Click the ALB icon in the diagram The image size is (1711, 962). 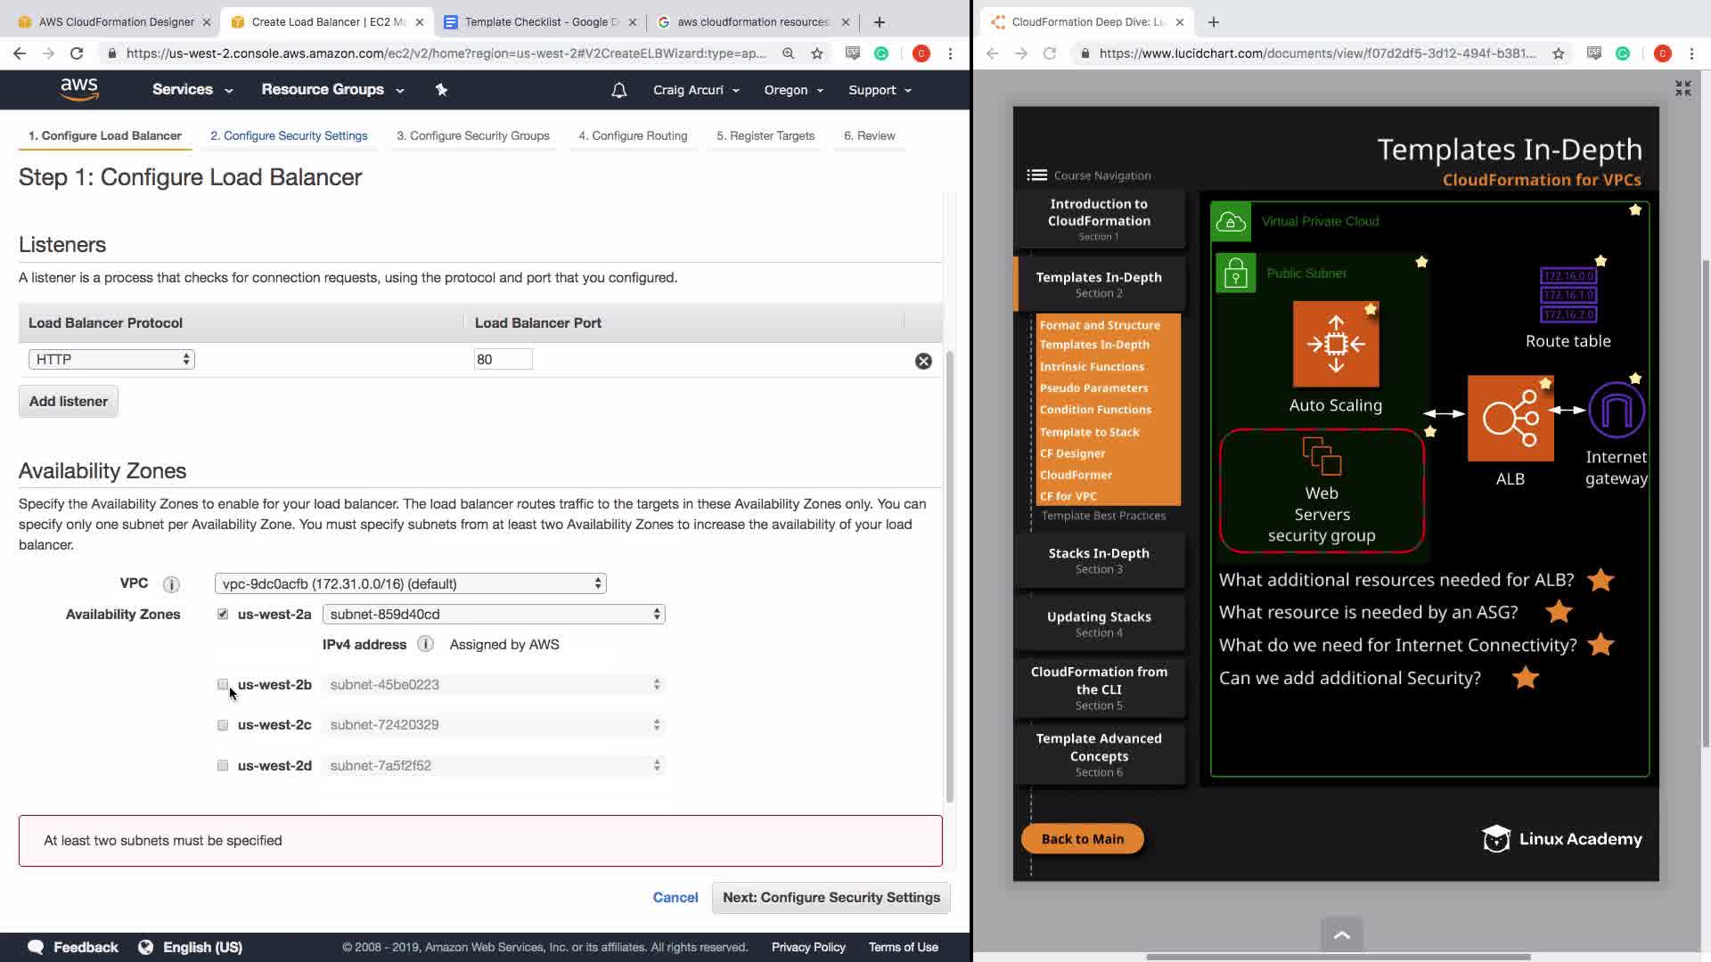[x=1510, y=418]
